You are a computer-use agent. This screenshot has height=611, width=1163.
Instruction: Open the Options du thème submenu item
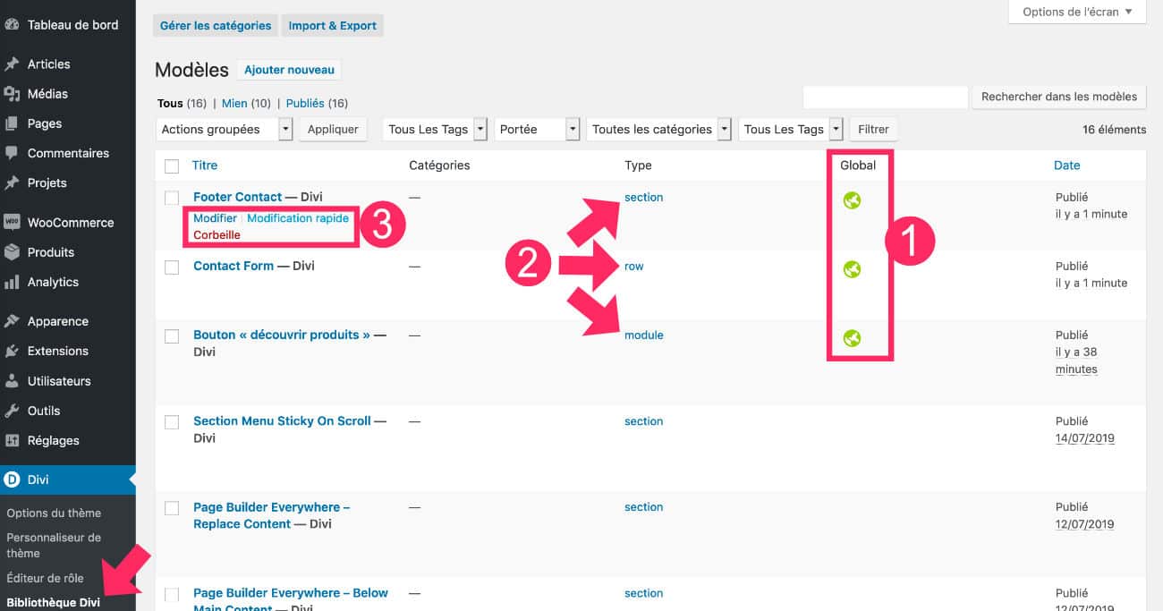click(x=54, y=513)
